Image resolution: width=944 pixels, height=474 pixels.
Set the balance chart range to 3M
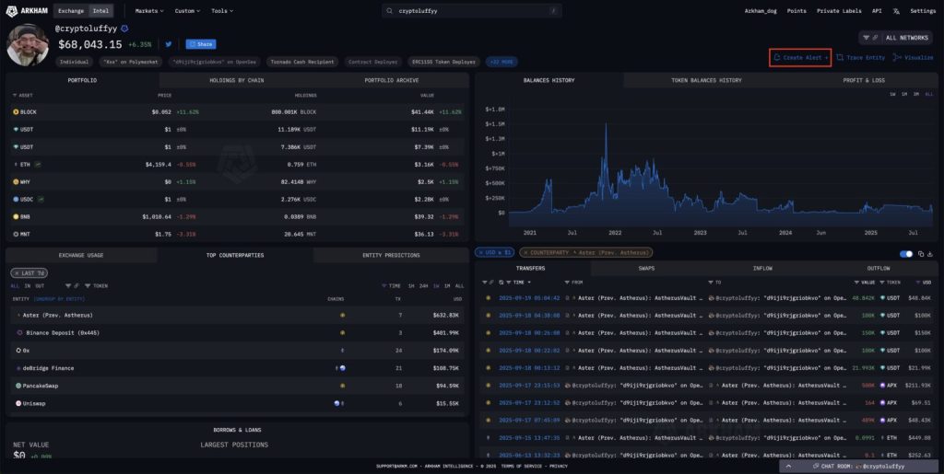(x=916, y=94)
